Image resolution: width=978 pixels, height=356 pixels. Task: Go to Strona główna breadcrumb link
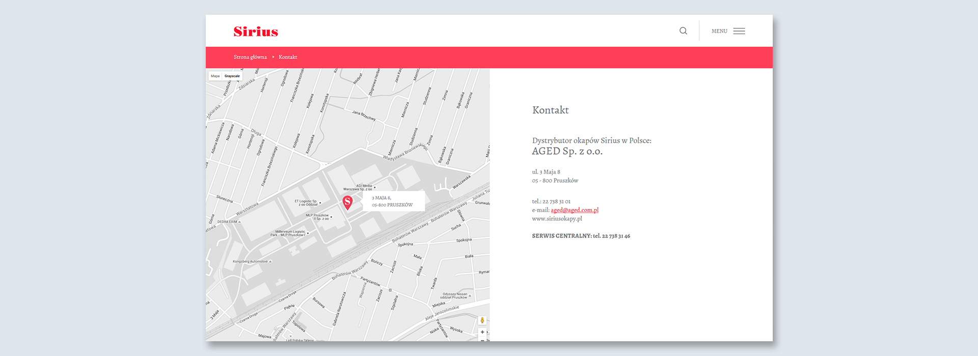(x=250, y=57)
